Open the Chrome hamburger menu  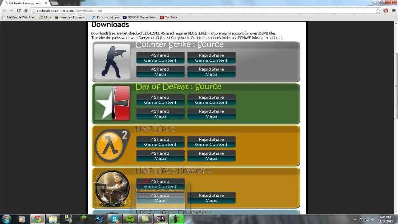point(393,11)
